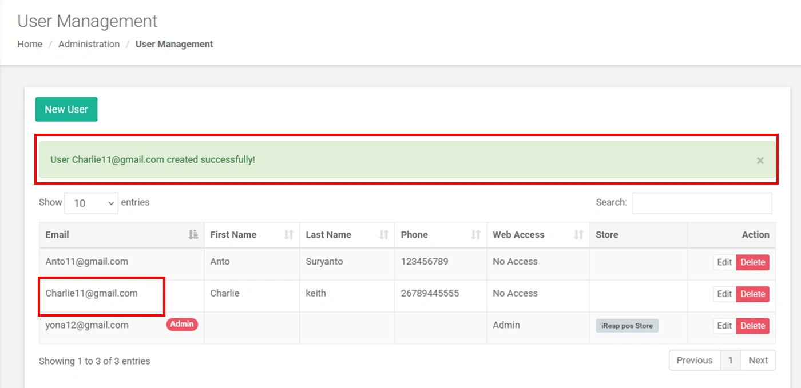
Task: Dismiss the success alert with the X
Action: click(x=760, y=161)
